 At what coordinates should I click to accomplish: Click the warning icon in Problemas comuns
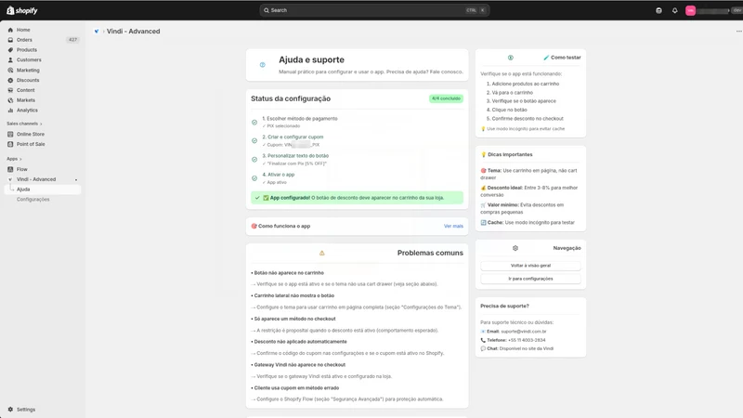(x=321, y=253)
